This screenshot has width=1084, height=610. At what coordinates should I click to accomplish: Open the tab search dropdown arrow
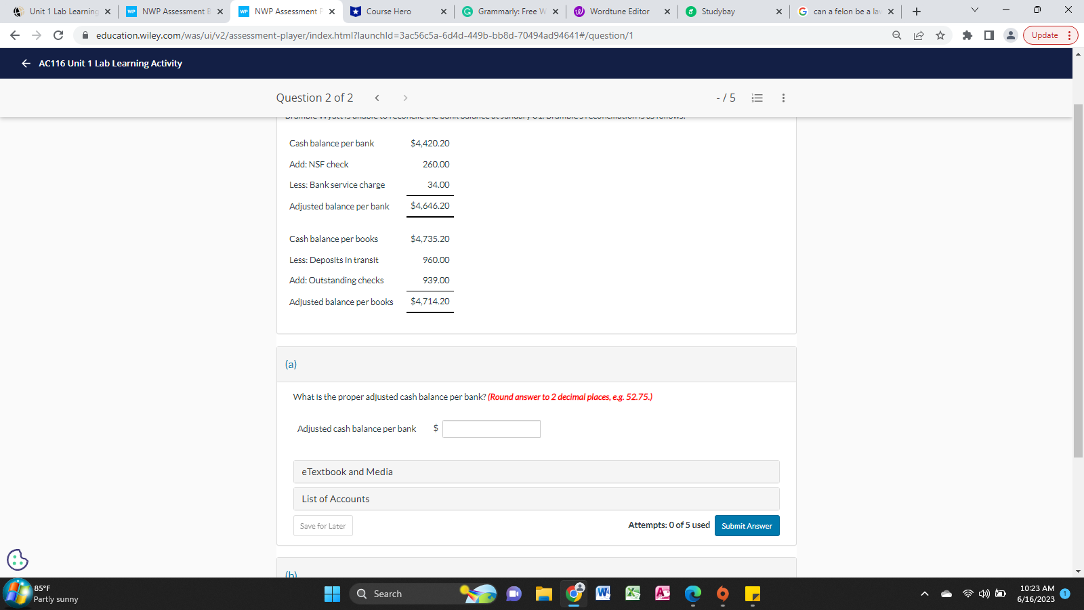pos(975,10)
